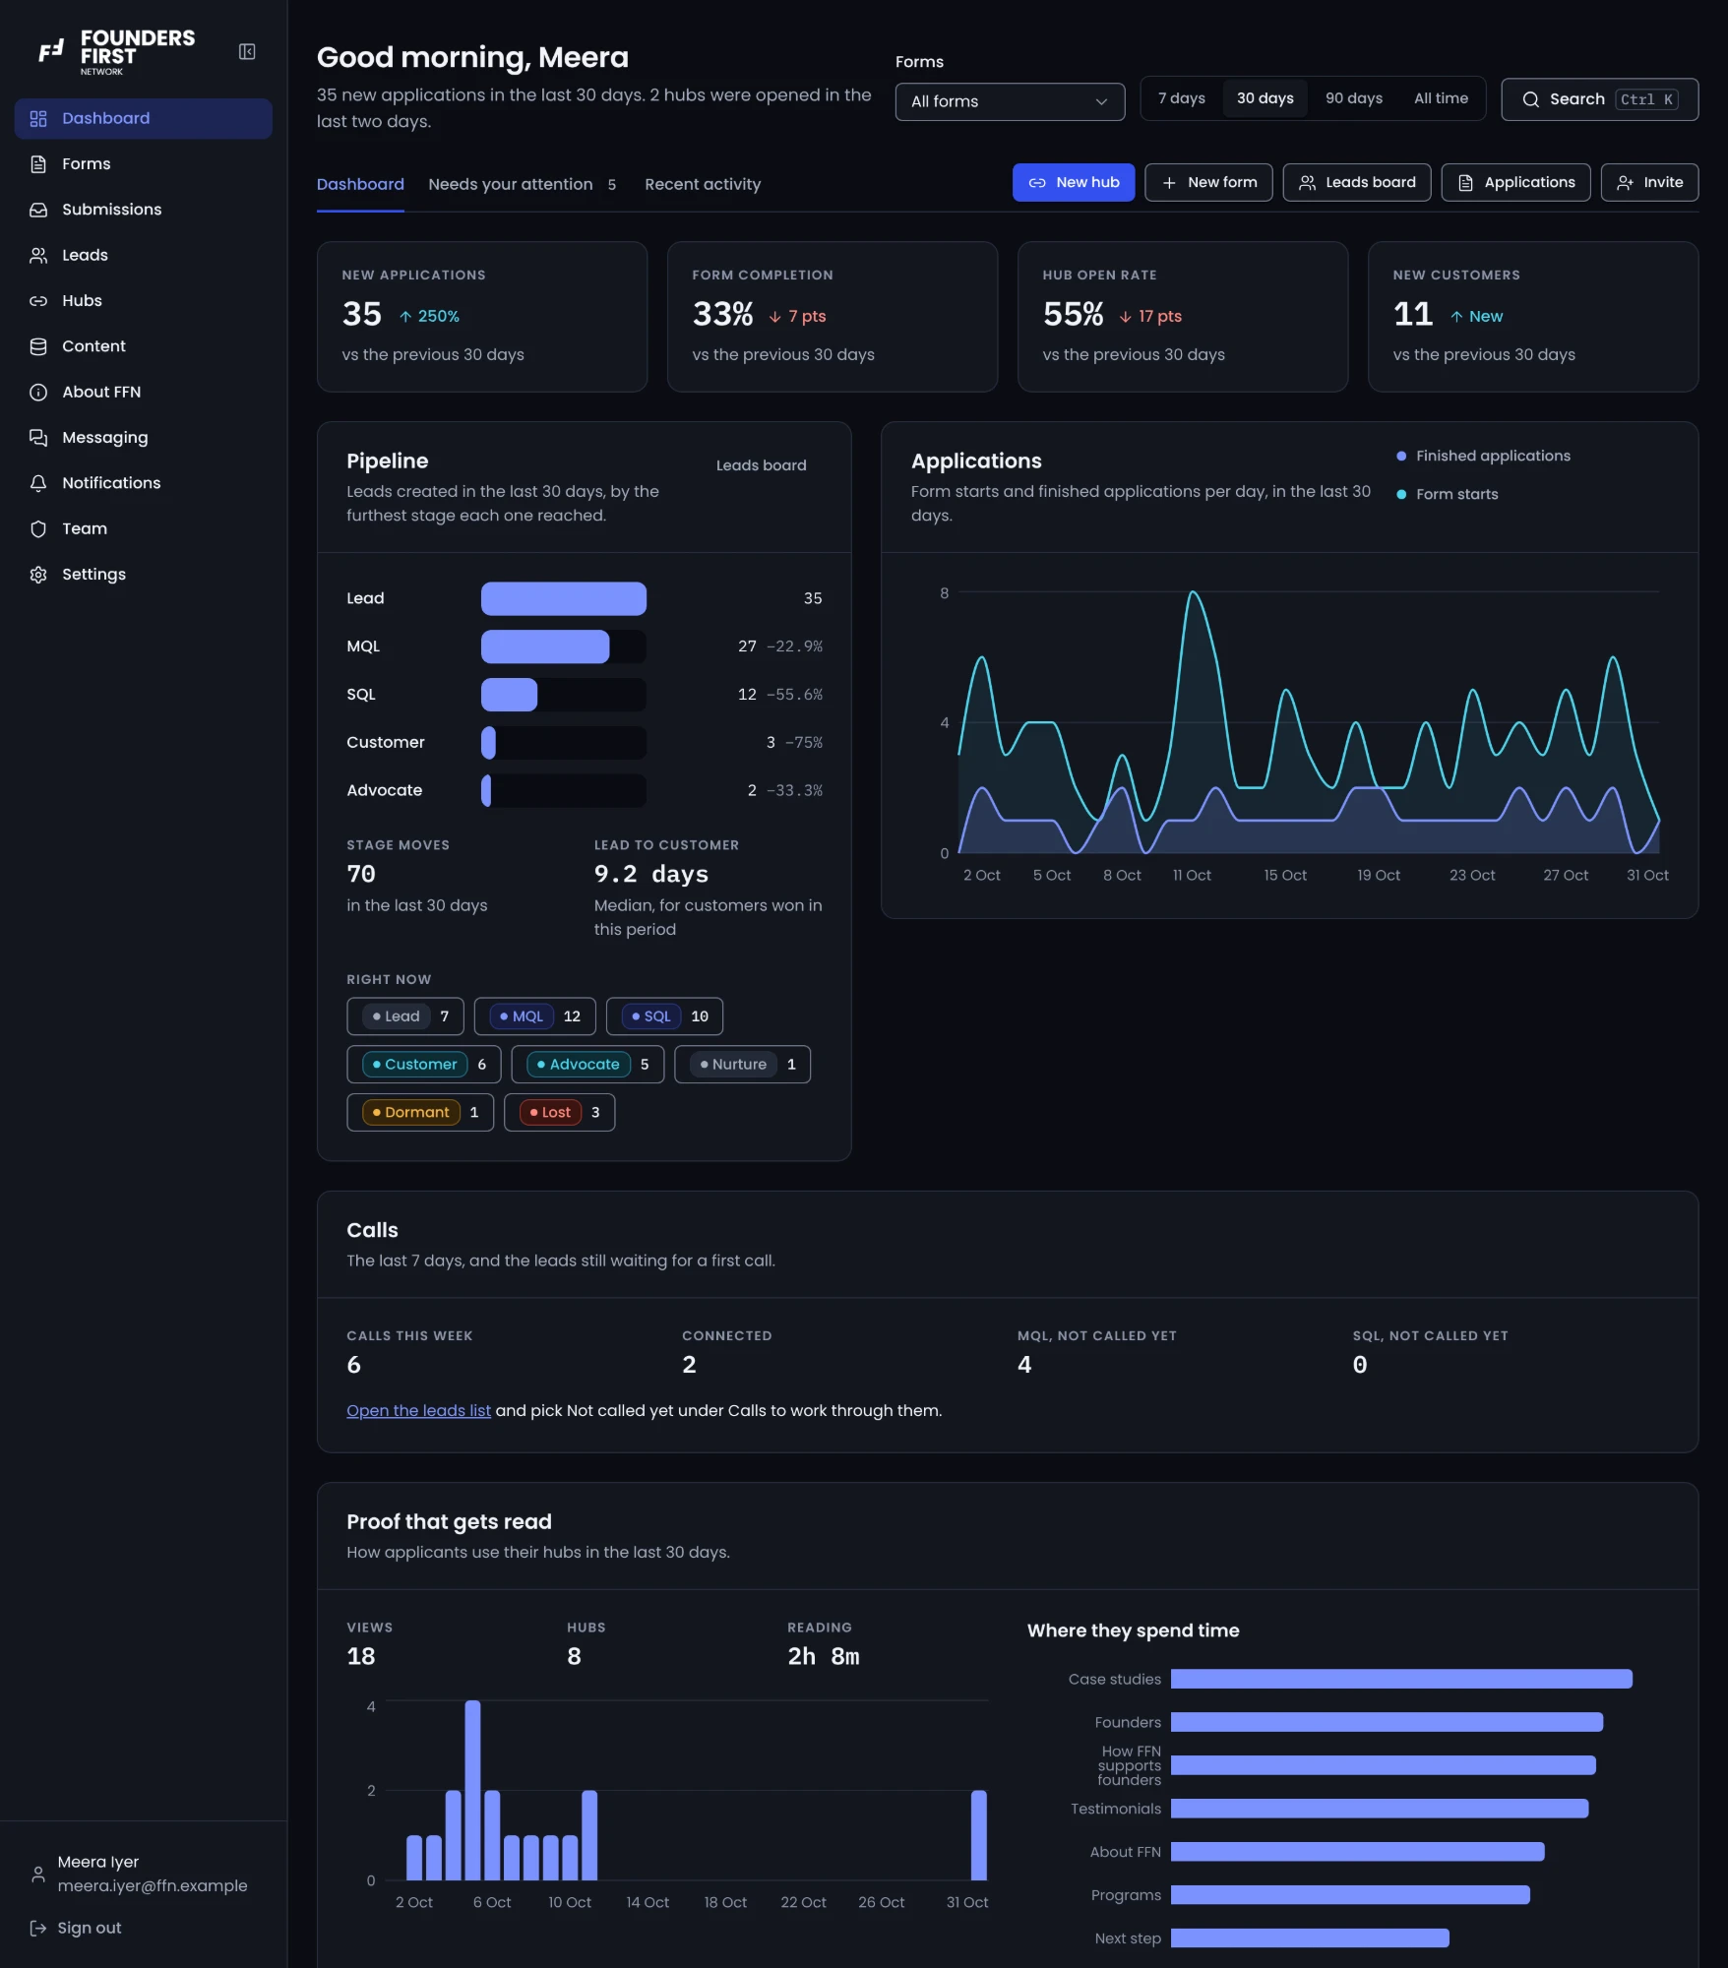
Task: Open Settings in sidebar
Action: (x=144, y=575)
